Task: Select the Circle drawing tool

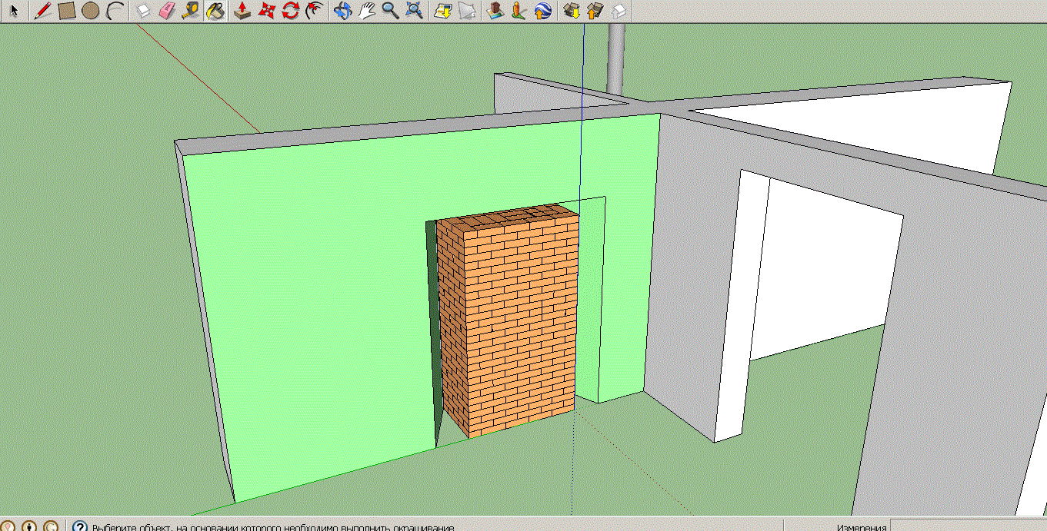Action: 90,11
